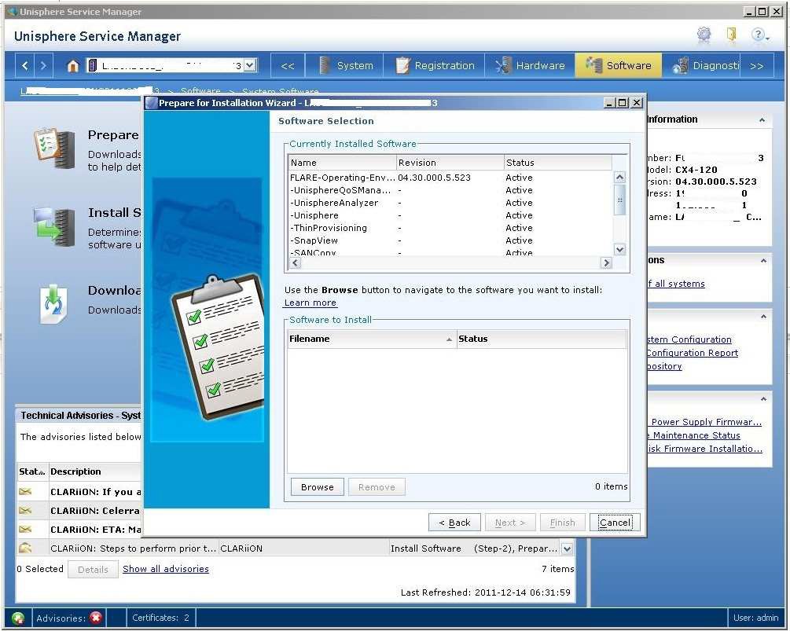Cancel the Prepare for Installation Wizard
The image size is (790, 631).
[x=615, y=523]
